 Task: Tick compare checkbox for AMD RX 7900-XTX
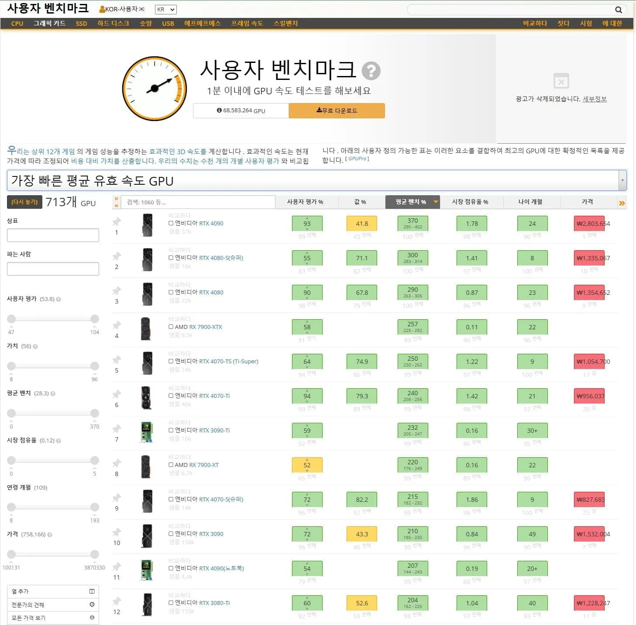[x=171, y=327]
